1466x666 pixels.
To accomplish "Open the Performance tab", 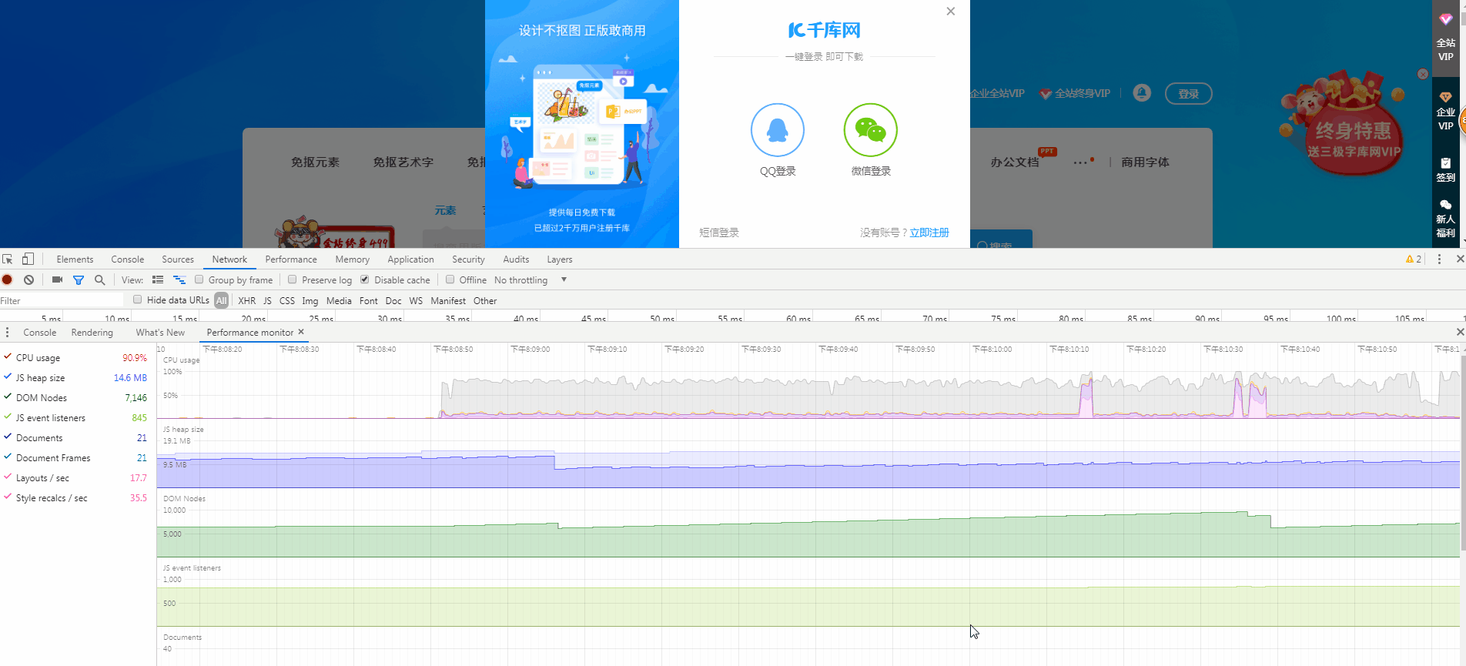I will tap(291, 259).
